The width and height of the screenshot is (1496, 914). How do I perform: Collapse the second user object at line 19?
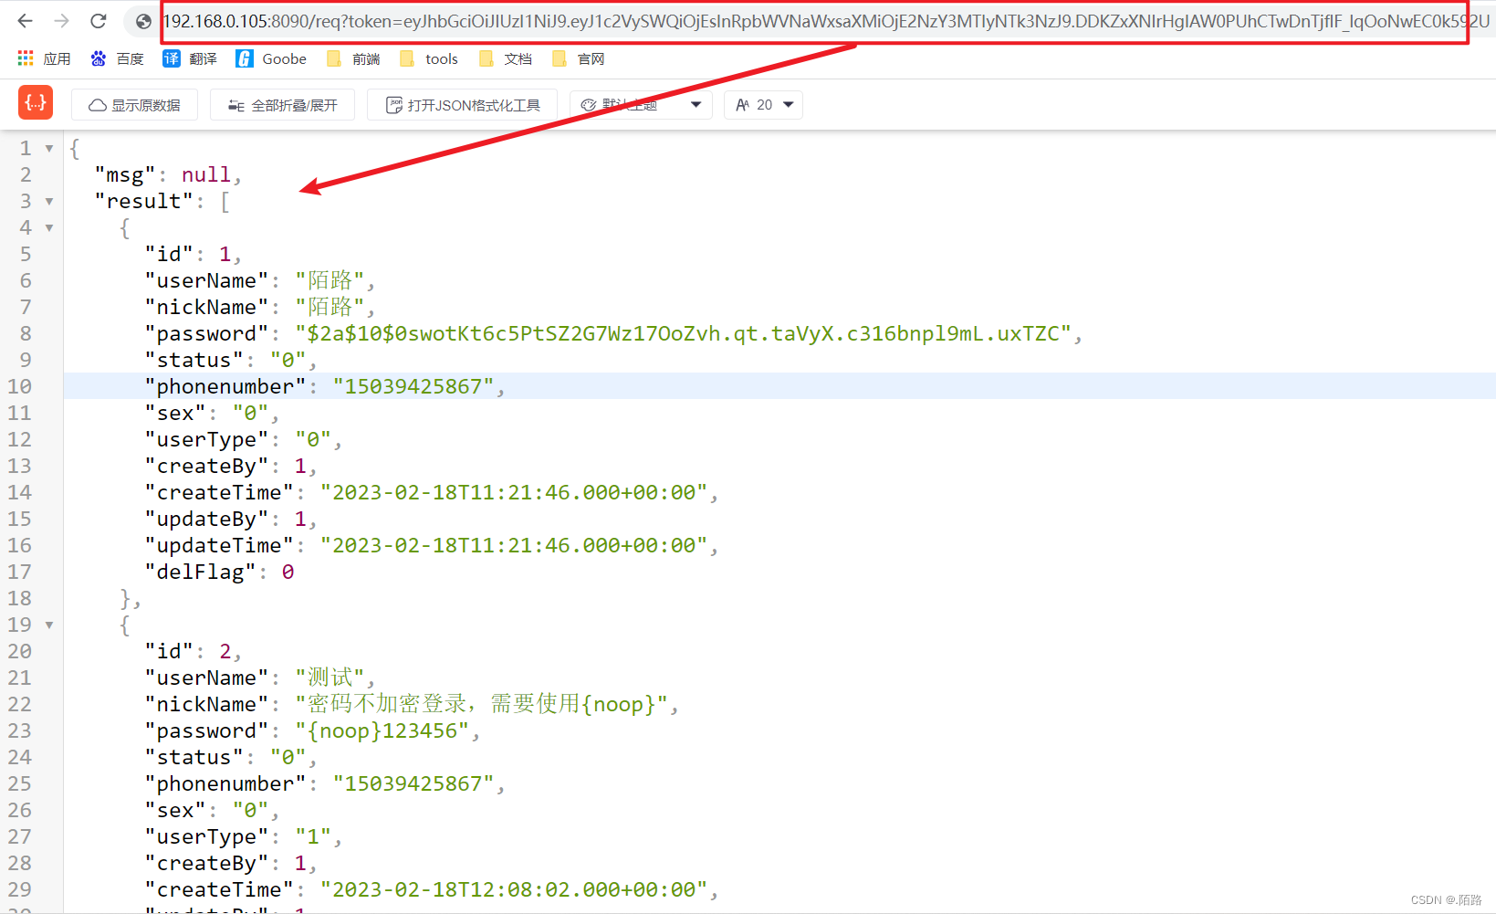(49, 625)
